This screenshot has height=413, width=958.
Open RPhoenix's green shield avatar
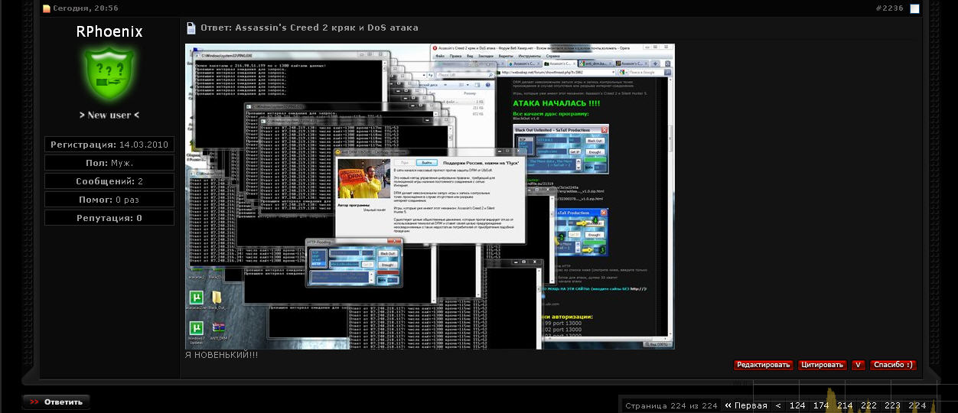(x=109, y=74)
